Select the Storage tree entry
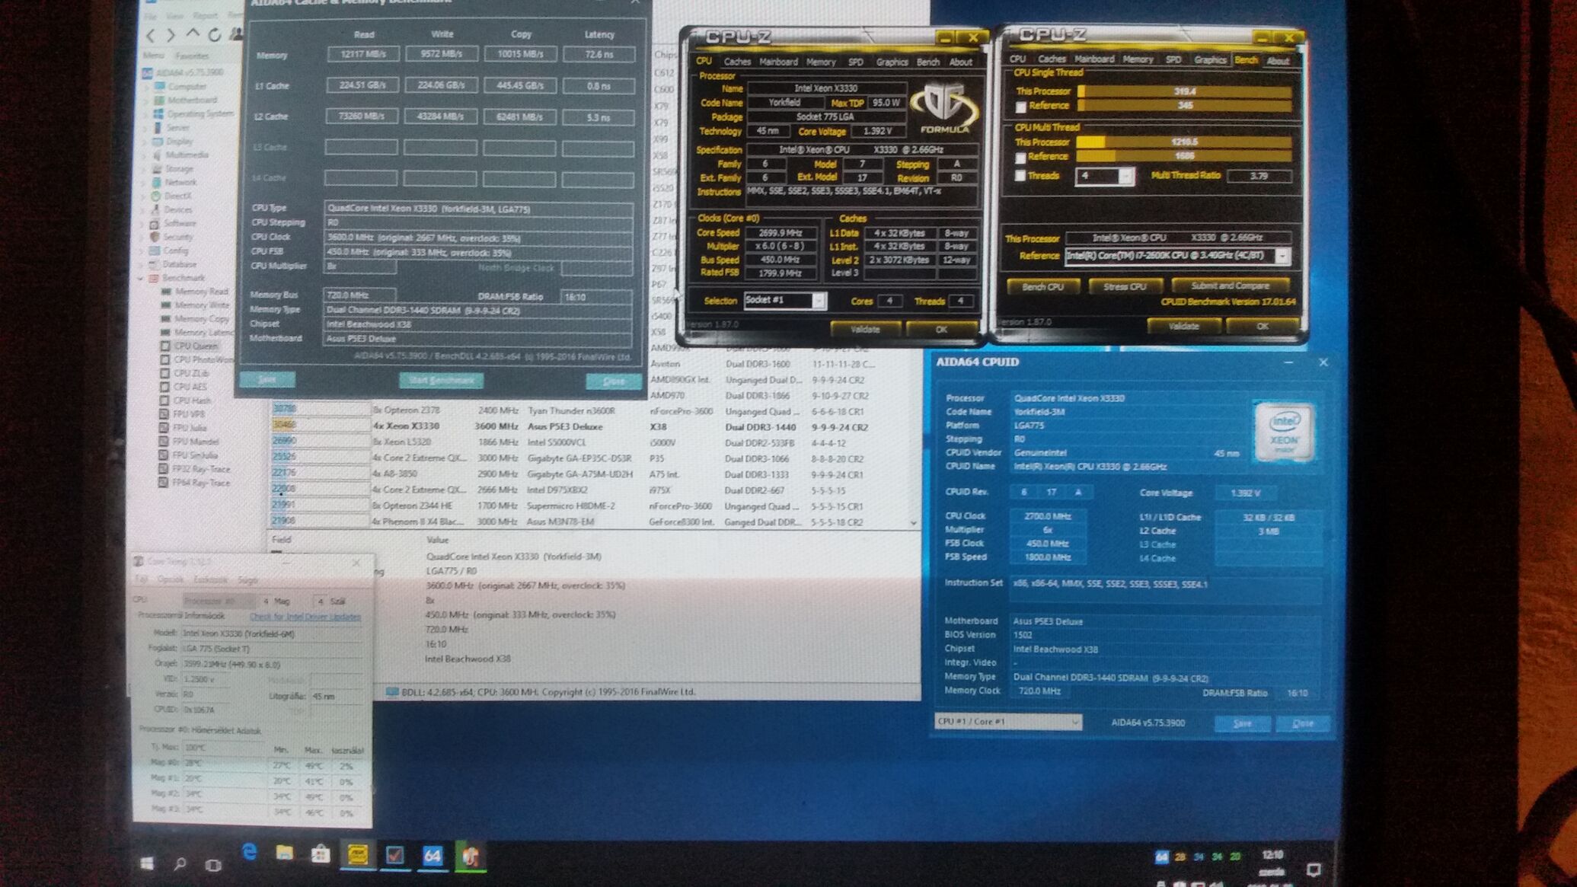Screen dimensions: 1577x887 (180, 168)
